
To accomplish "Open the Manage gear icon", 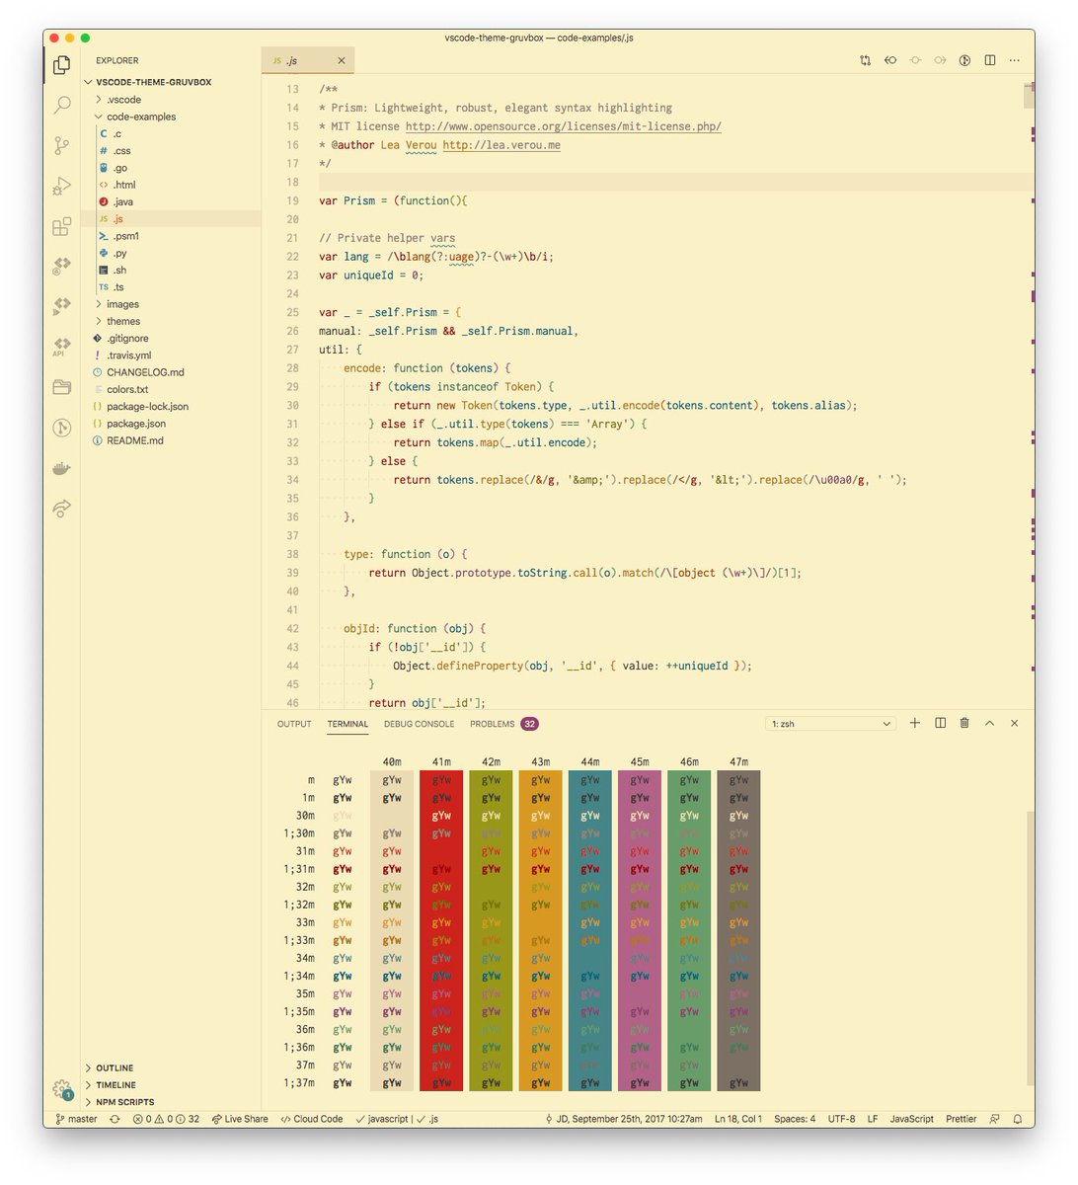I will click(61, 1089).
